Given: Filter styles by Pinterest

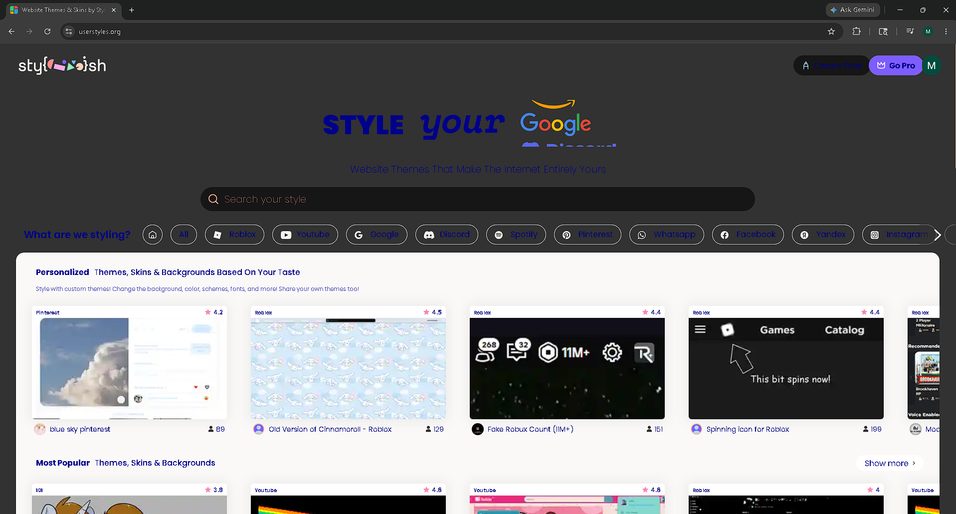Looking at the screenshot, I should pos(587,235).
